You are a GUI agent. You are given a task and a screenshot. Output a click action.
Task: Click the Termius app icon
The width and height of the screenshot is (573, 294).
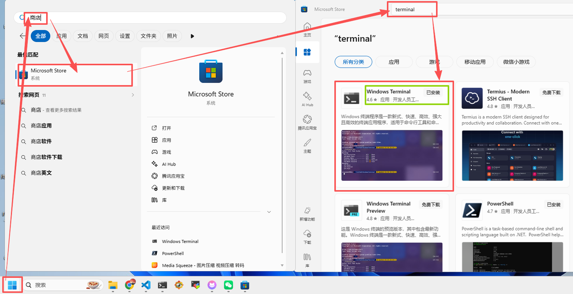coord(472,98)
